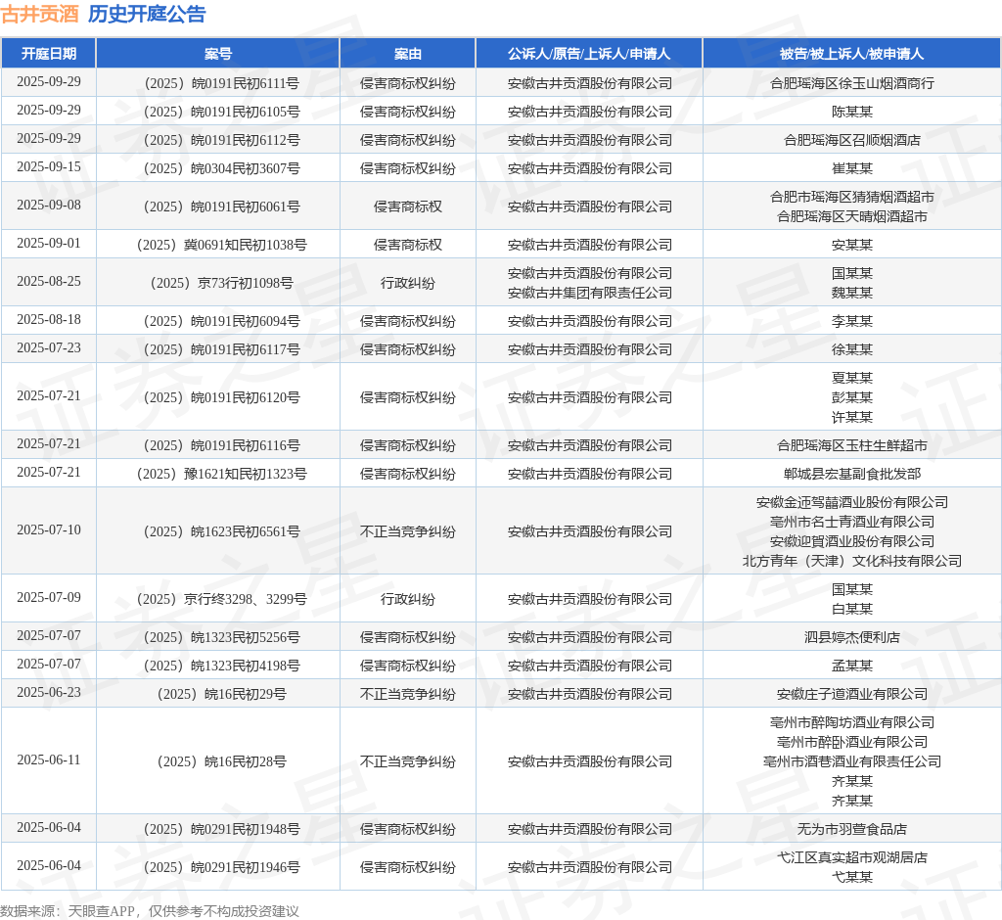Click defendant 郸城县宏基副食批发部

pyautogui.click(x=852, y=474)
